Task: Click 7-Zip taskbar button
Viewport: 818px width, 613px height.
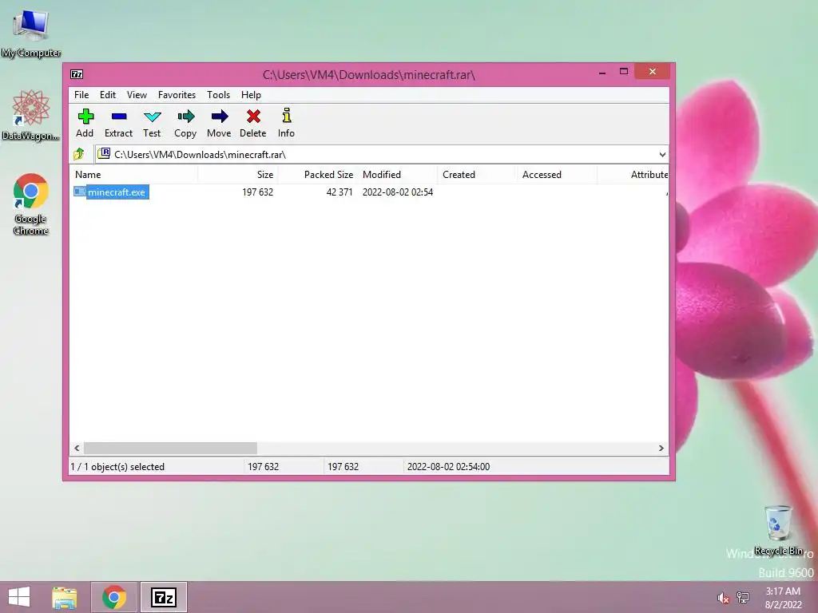Action: pyautogui.click(x=163, y=597)
